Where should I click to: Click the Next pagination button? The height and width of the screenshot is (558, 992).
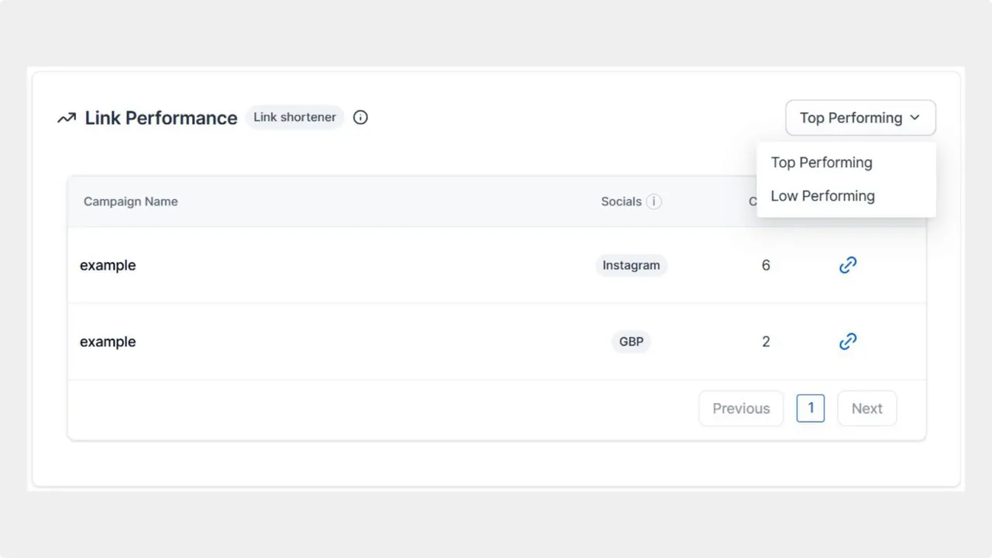click(866, 408)
